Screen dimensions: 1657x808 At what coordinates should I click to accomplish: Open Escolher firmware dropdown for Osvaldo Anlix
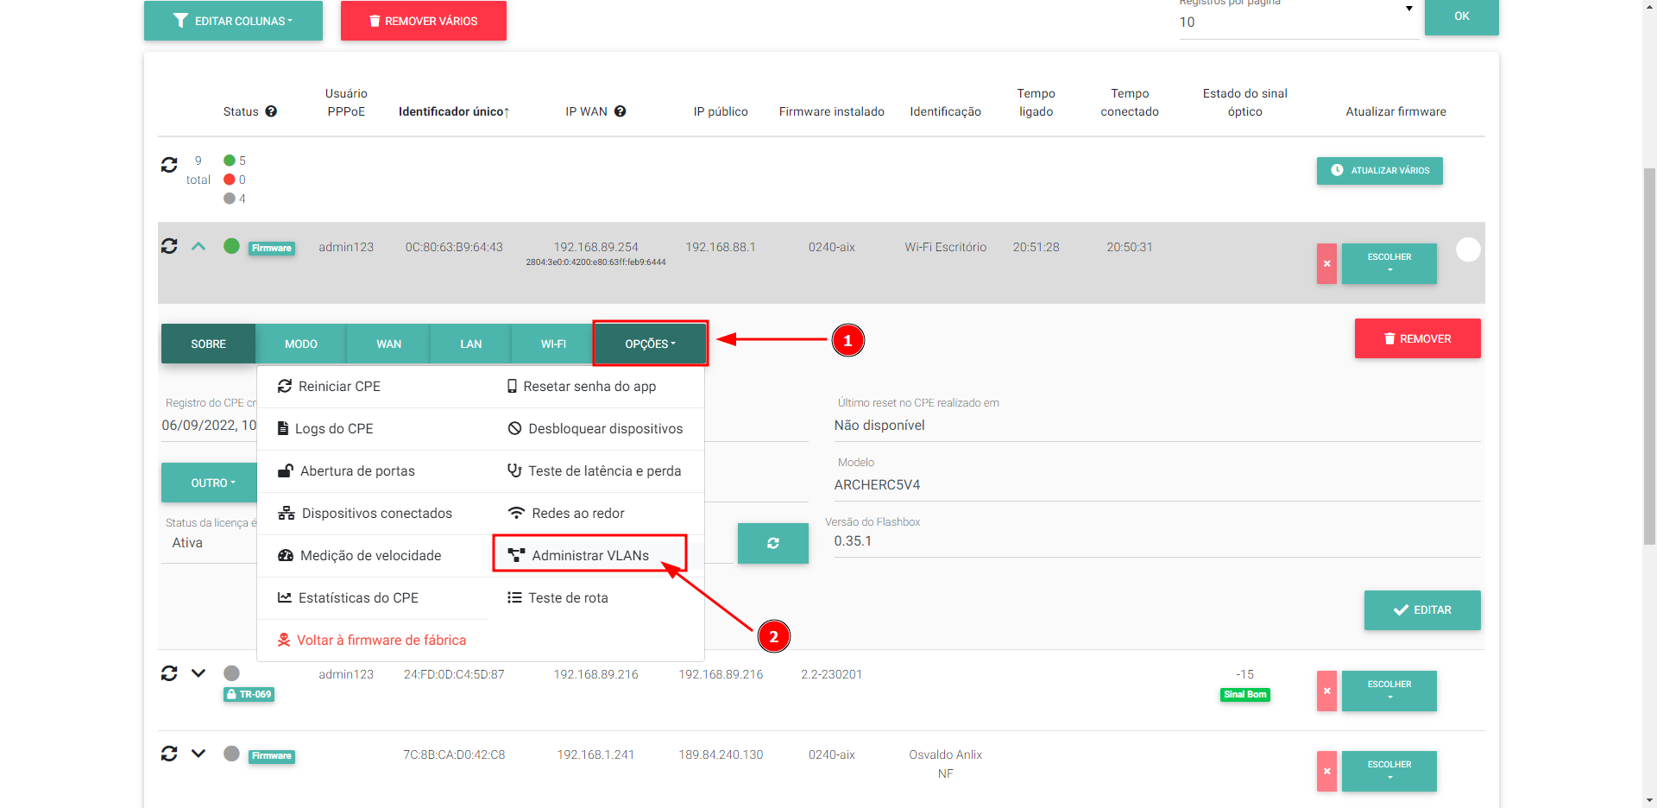point(1389,771)
